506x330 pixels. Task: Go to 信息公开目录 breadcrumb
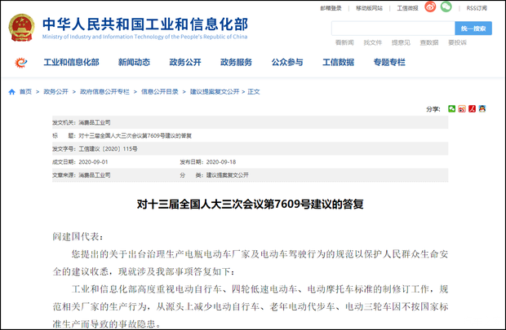tap(160, 92)
